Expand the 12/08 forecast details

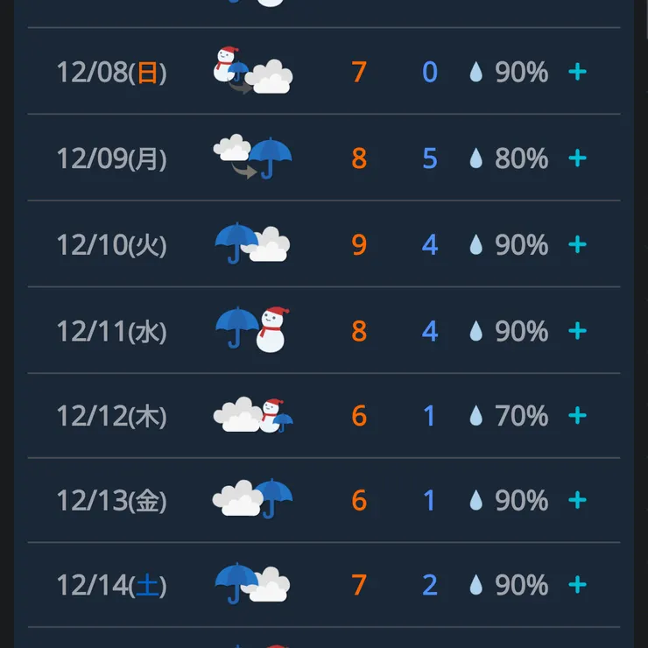577,72
